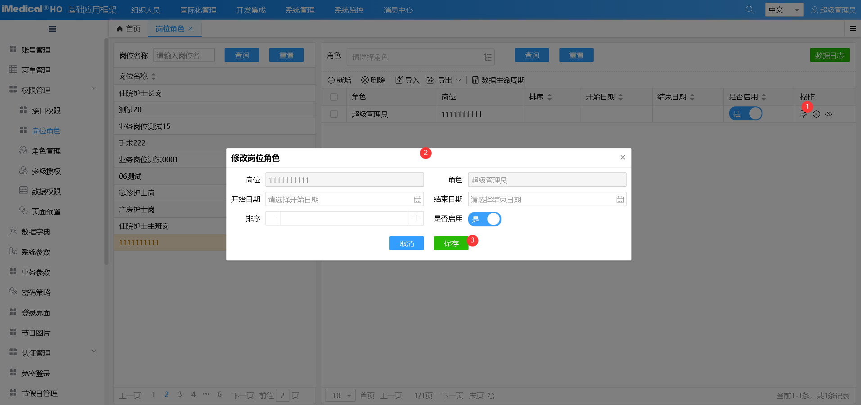The height and width of the screenshot is (405, 861).
Task: Click the 排序 number input field
Action: (344, 218)
